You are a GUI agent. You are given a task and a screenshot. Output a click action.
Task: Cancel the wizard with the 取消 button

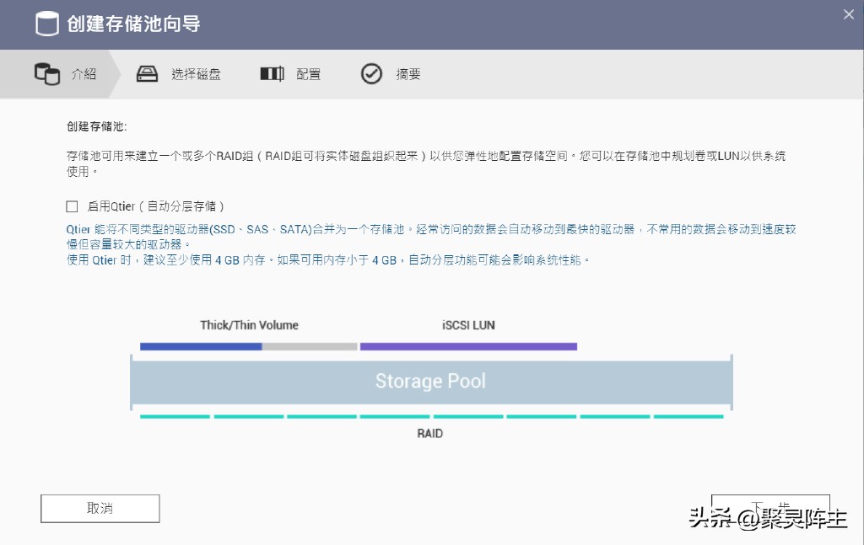(100, 508)
